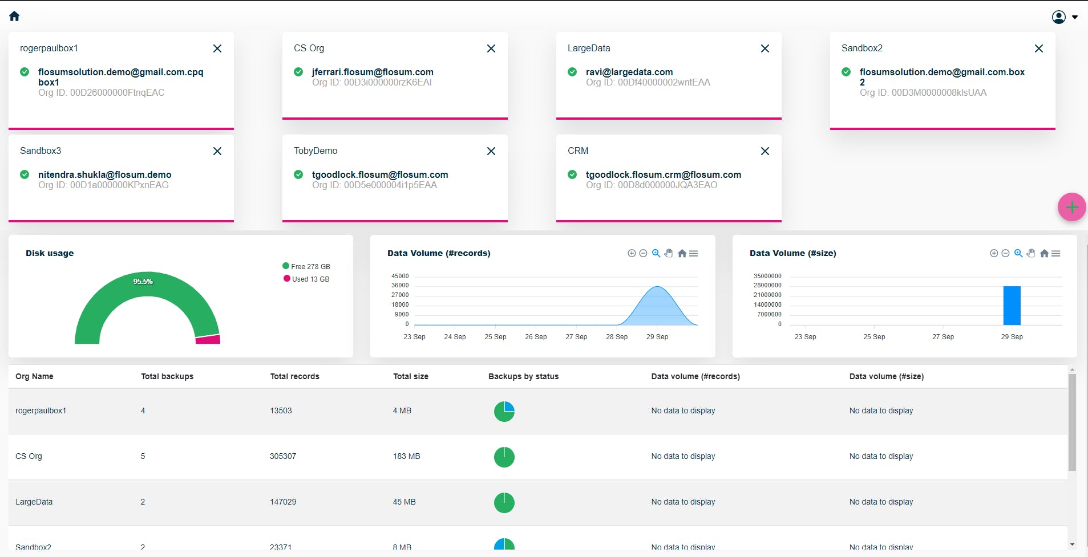Enable panning on the Data Volume size chart

pos(1031,253)
